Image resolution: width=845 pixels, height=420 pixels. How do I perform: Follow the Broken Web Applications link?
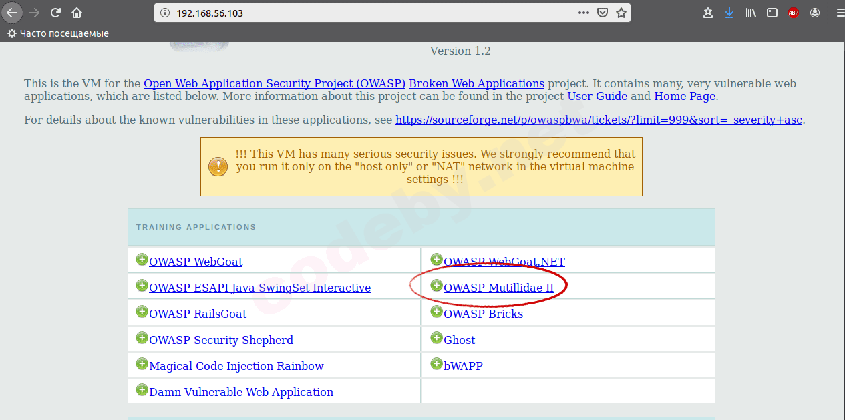[476, 84]
